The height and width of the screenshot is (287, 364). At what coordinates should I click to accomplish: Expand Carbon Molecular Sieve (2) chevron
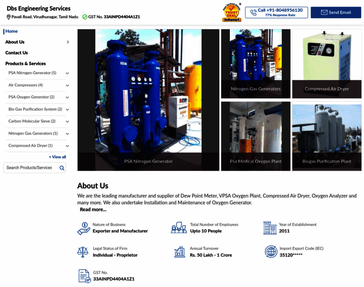68,121
